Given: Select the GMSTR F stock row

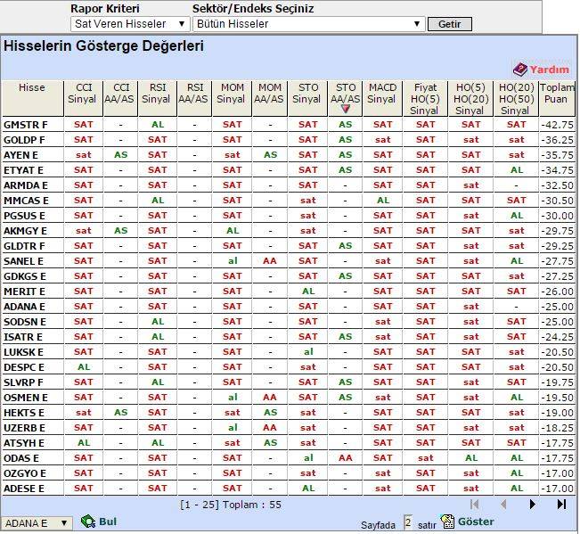Looking at the screenshot, I should click(26, 125).
